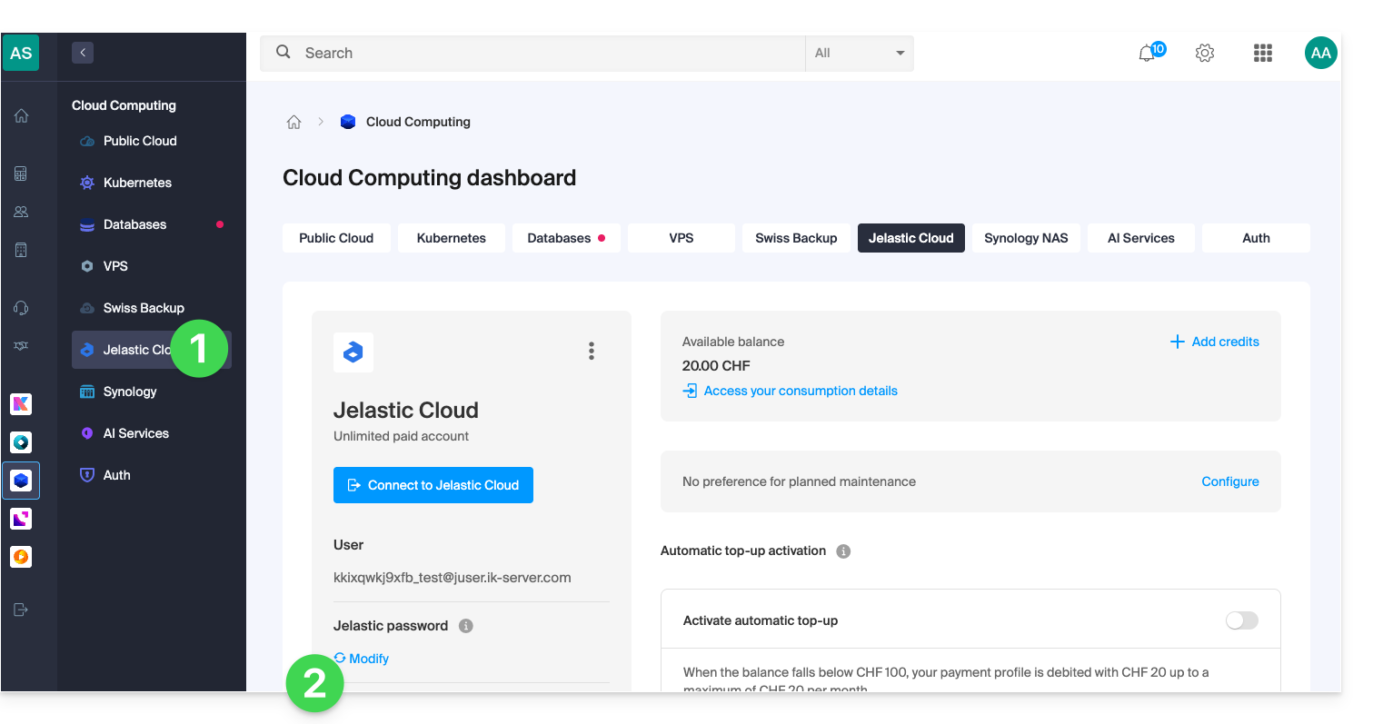Image resolution: width=1373 pixels, height=724 pixels.
Task: Click the search magnifier icon
Action: (284, 53)
